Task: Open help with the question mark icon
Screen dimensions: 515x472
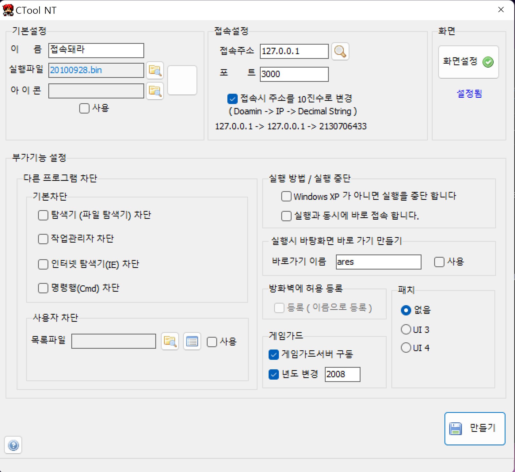Action: coord(13,445)
